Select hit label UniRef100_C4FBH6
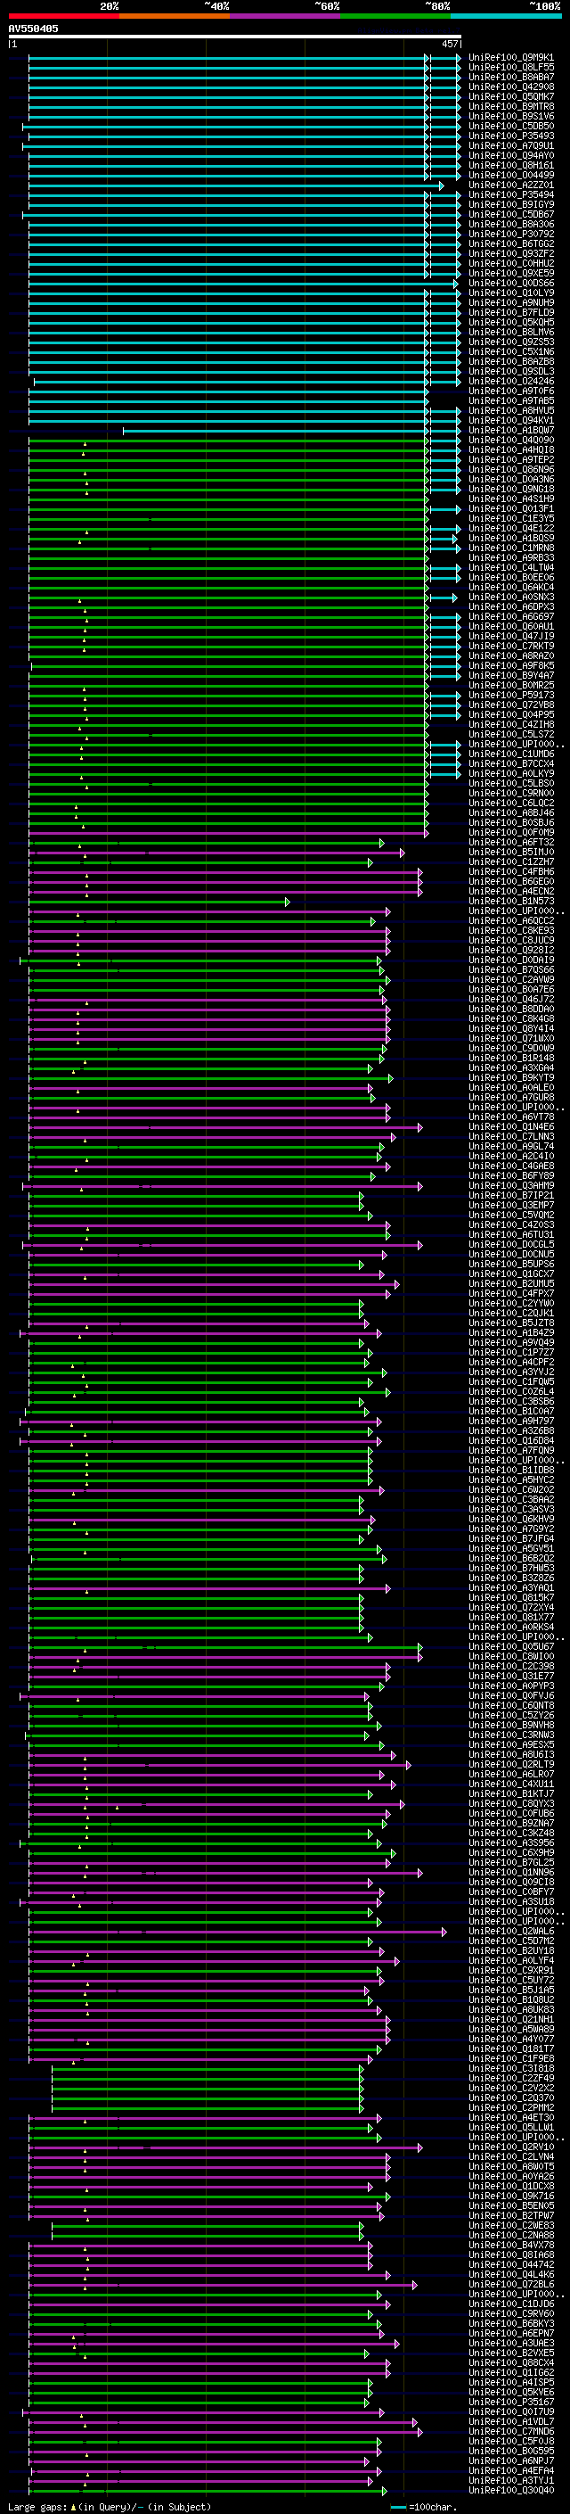The width and height of the screenshot is (570, 2514). click(x=510, y=871)
